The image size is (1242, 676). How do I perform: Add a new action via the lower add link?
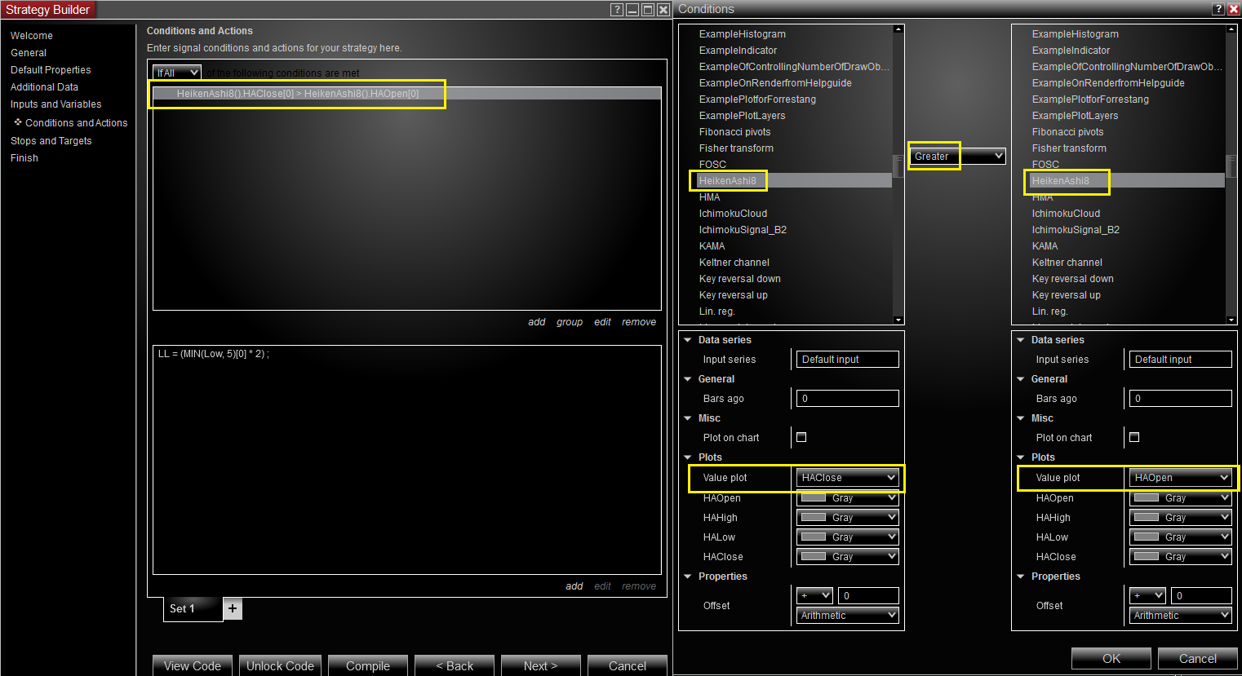[574, 586]
